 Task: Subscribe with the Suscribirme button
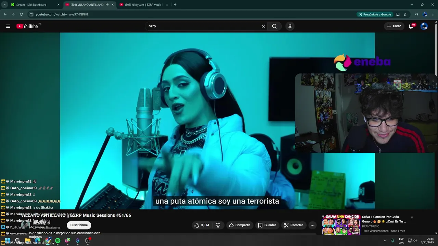[x=79, y=225]
